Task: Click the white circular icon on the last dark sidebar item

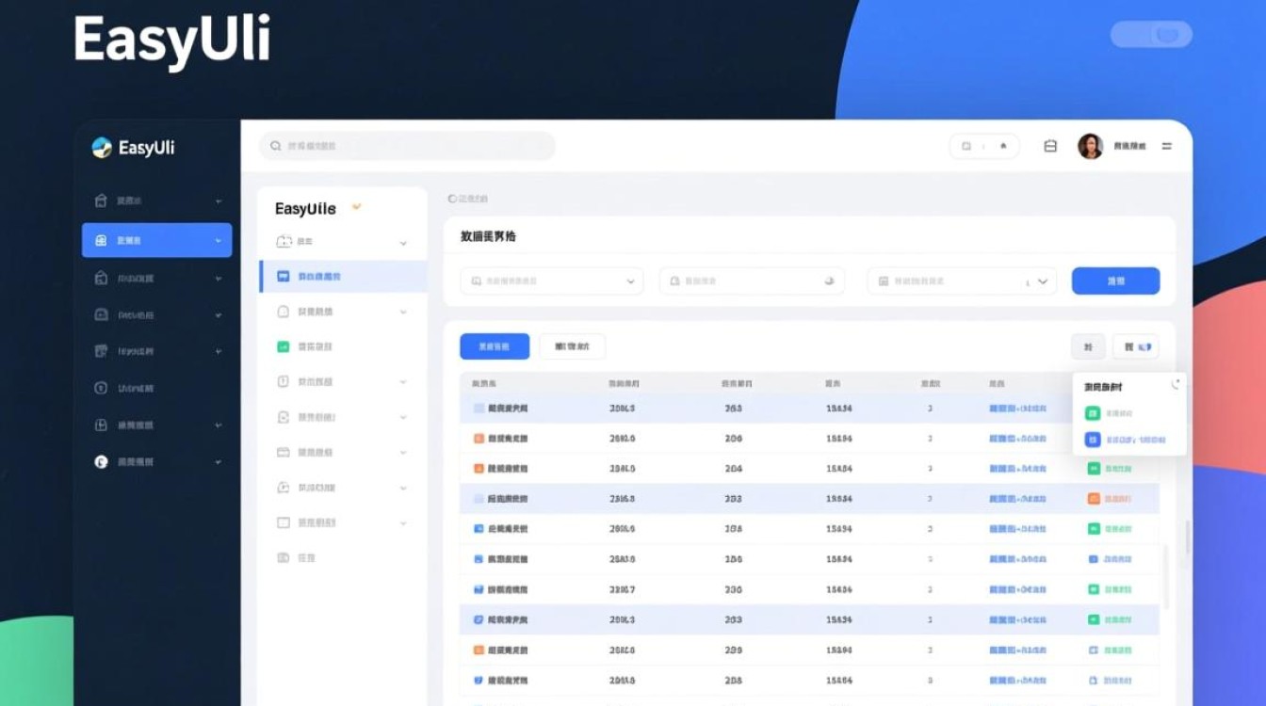Action: [102, 462]
